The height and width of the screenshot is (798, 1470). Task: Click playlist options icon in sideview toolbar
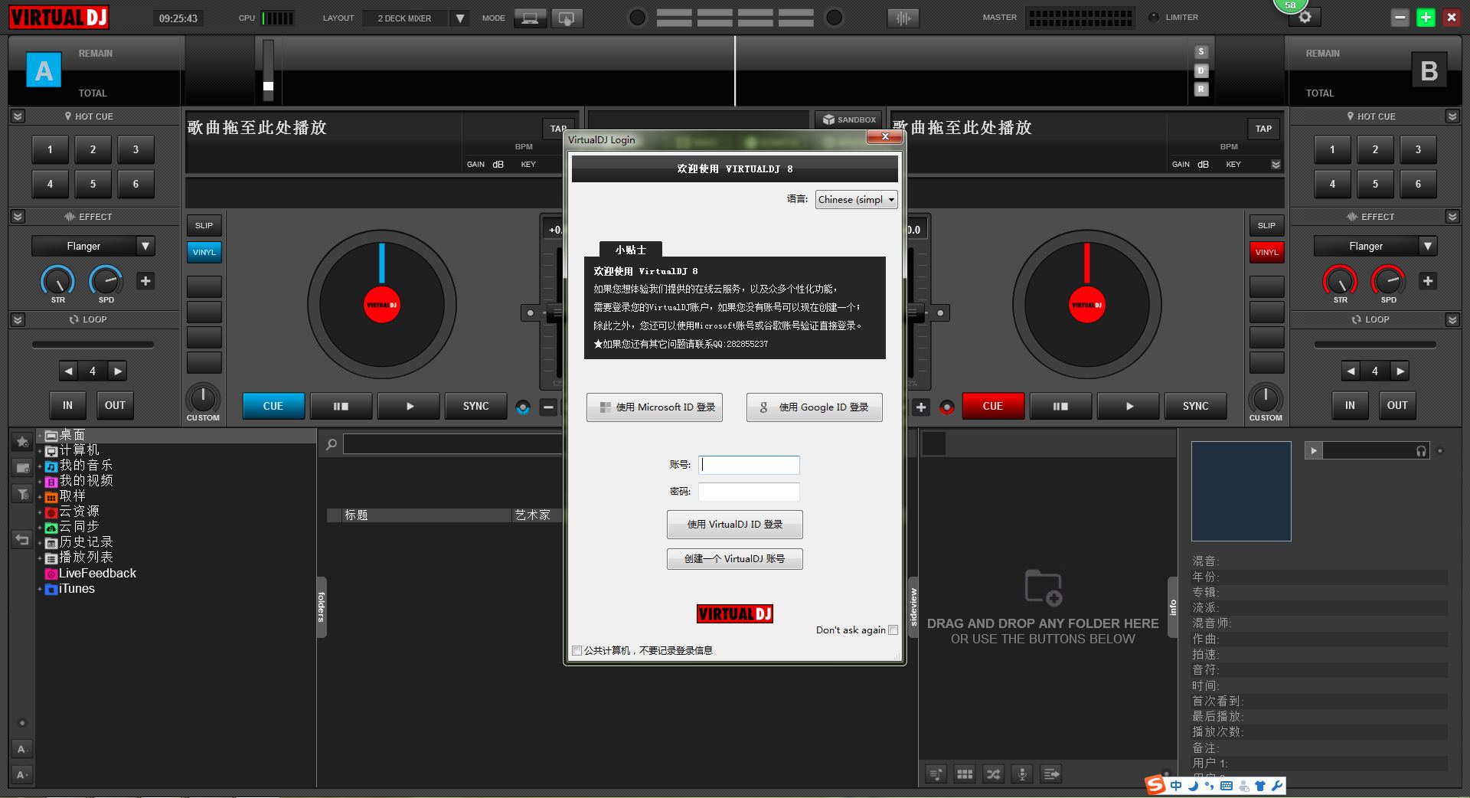[1050, 774]
